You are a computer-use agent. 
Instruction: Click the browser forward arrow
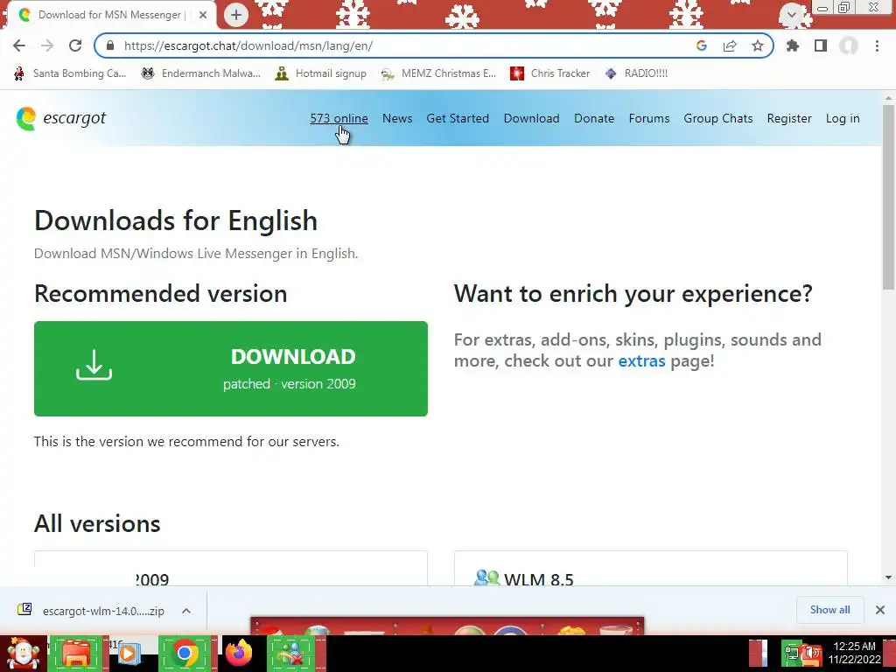coord(47,45)
